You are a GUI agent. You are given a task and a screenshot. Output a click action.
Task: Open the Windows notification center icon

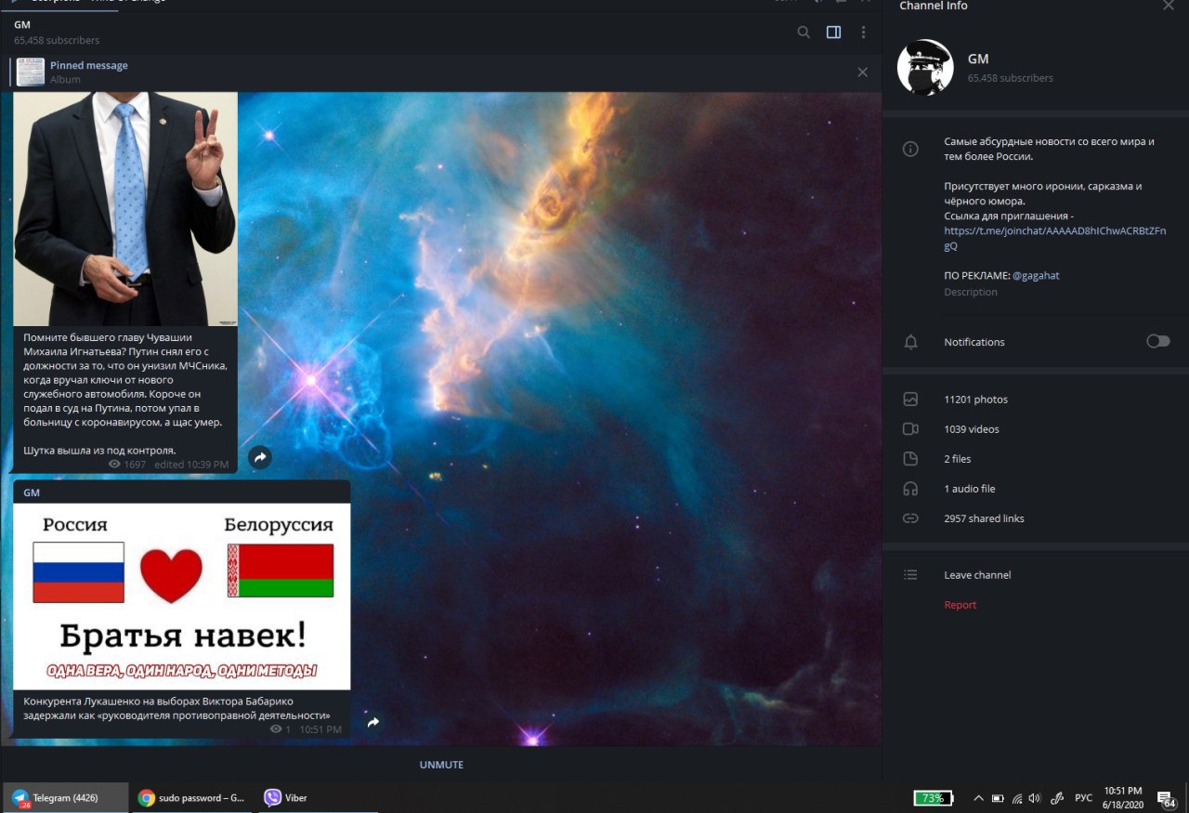click(x=1168, y=798)
